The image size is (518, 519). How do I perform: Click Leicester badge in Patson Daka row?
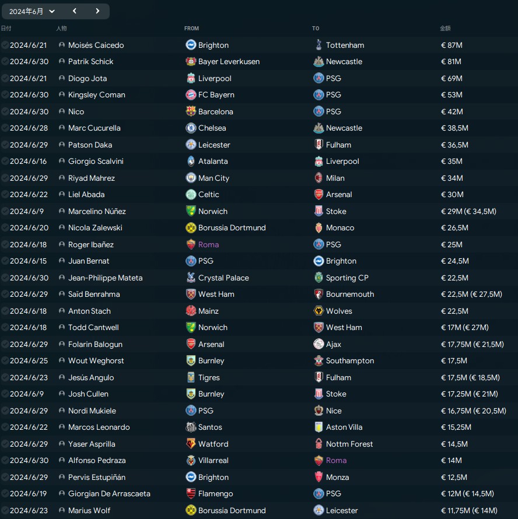(191, 145)
